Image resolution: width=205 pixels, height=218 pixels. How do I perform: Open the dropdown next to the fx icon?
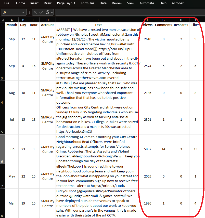click(x=52, y=12)
